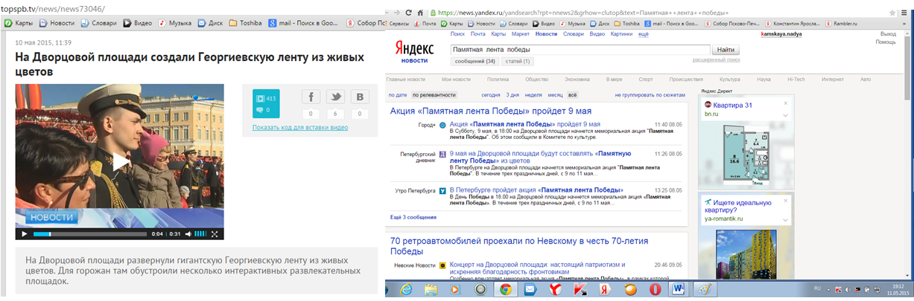The height and width of the screenshot is (301, 914).
Task: Click Yandex top link Маркет
Action: (x=521, y=33)
